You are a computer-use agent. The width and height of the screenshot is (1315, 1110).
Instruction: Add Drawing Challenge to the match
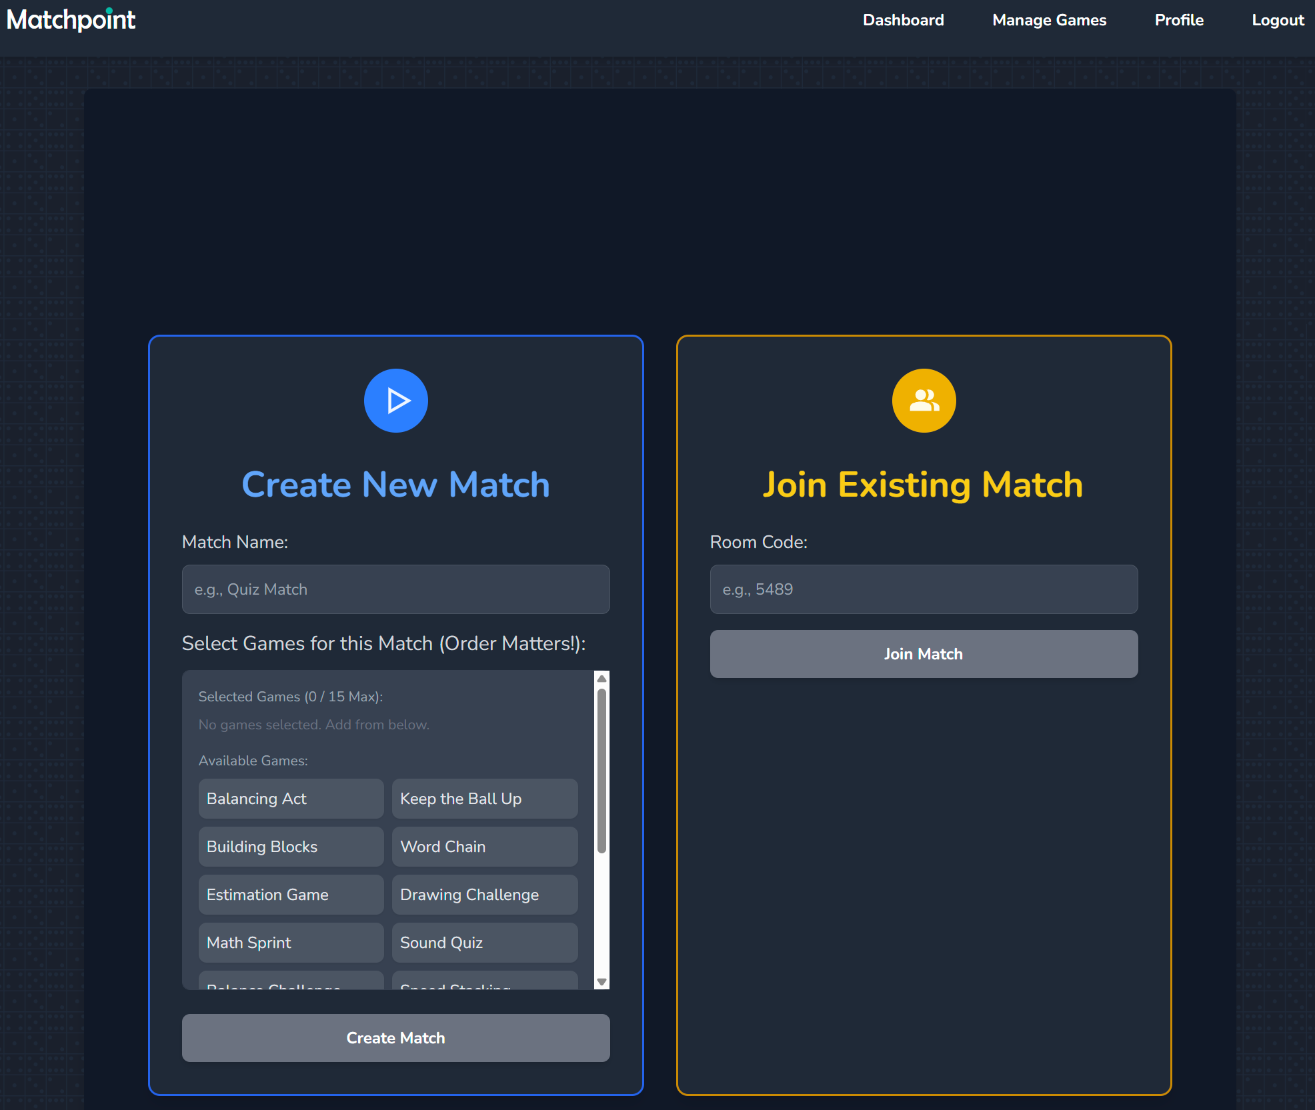tap(484, 895)
